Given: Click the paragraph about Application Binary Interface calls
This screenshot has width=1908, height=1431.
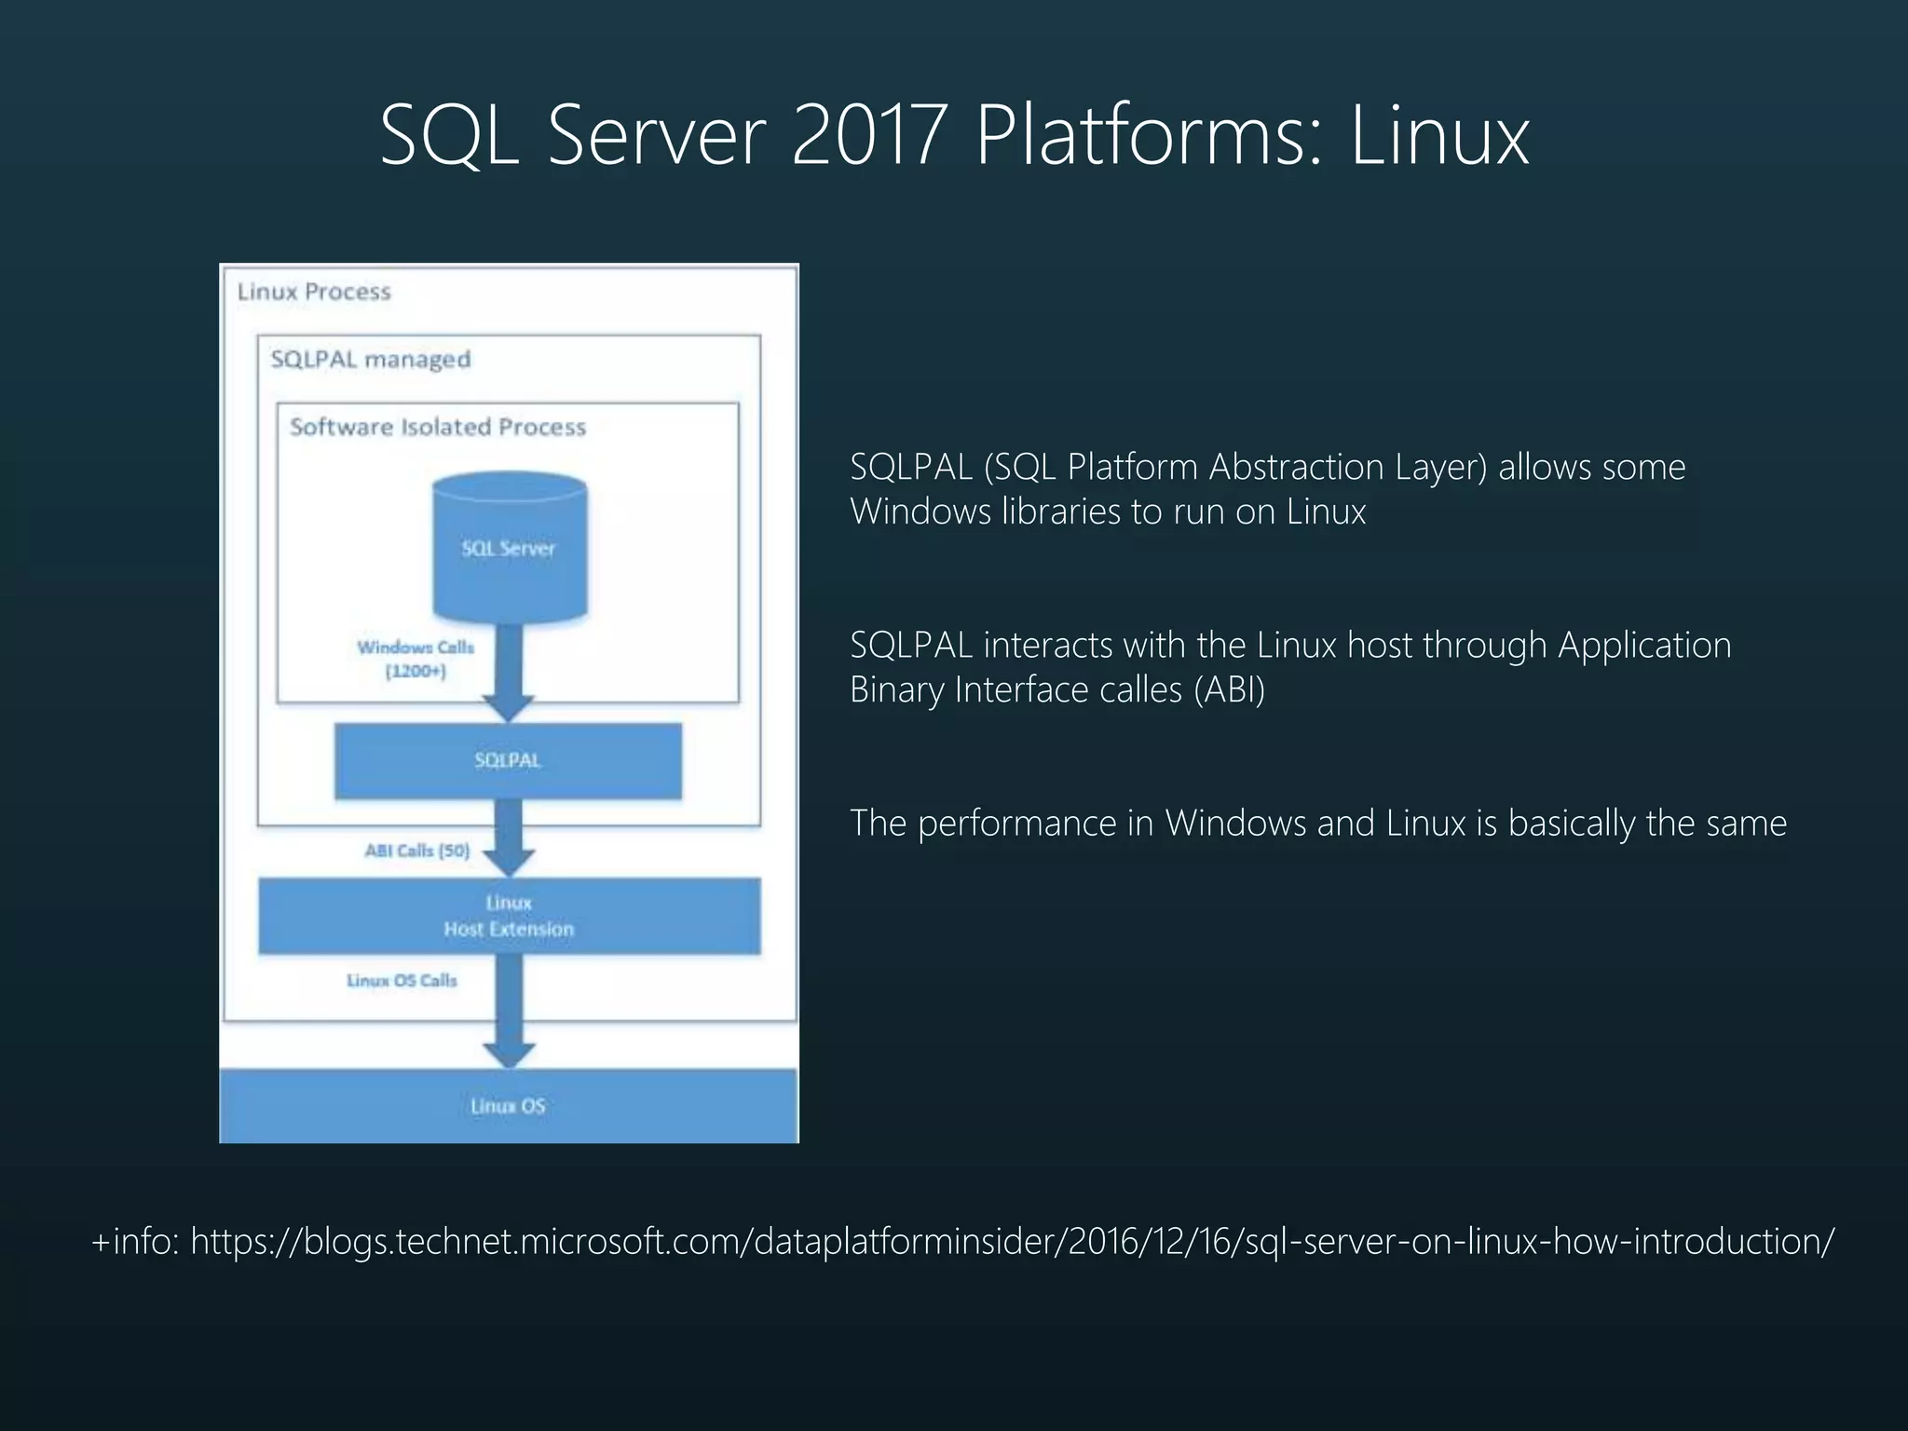Looking at the screenshot, I should pyautogui.click(x=1290, y=667).
